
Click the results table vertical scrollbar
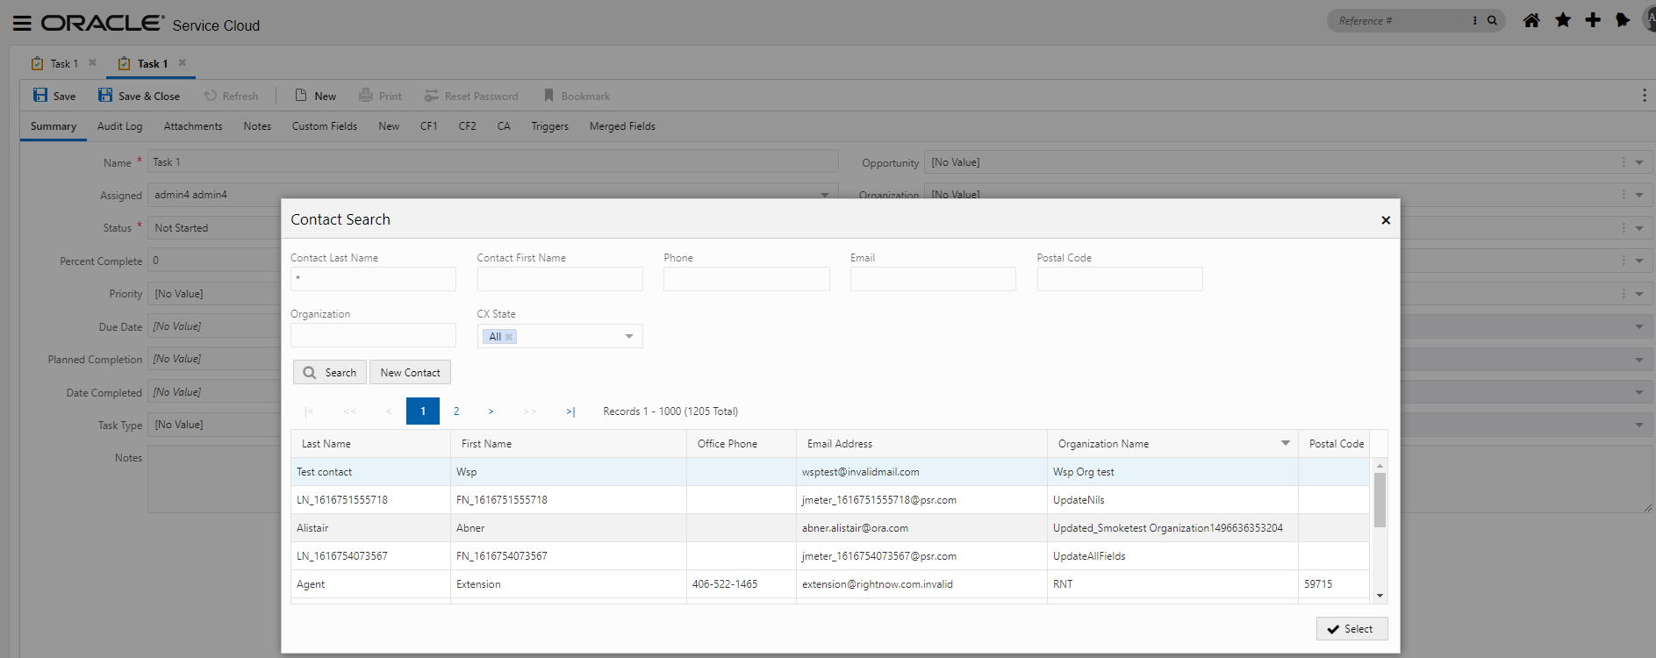(1380, 500)
